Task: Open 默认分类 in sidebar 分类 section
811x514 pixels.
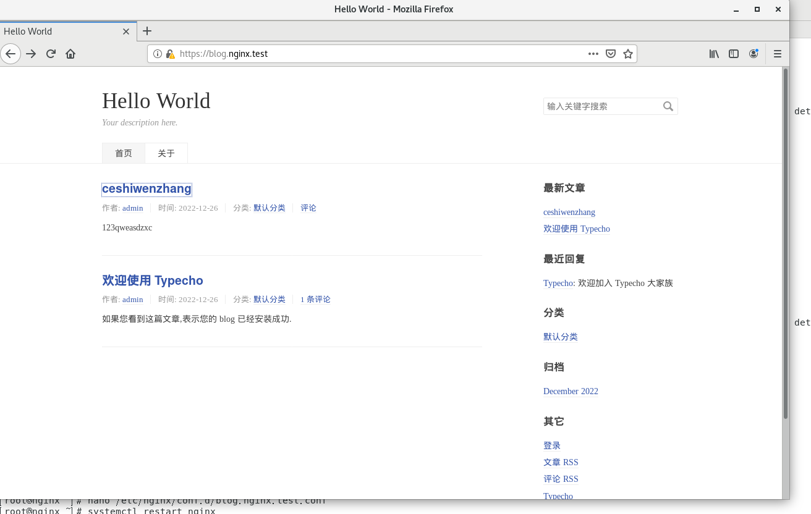Action: [x=561, y=337]
